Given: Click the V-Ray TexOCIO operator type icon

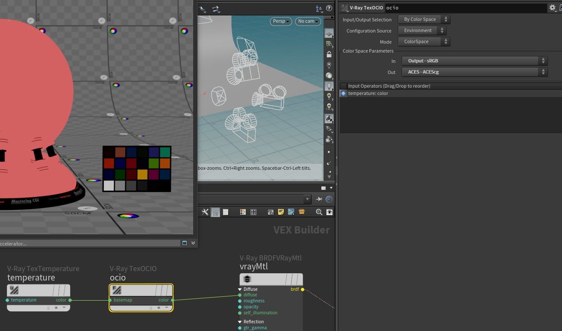Looking at the screenshot, I should [x=344, y=8].
